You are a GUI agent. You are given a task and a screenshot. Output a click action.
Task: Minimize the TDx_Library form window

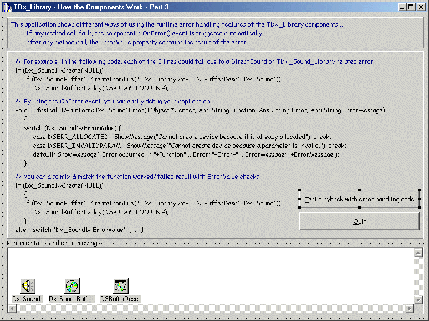(x=402, y=7)
